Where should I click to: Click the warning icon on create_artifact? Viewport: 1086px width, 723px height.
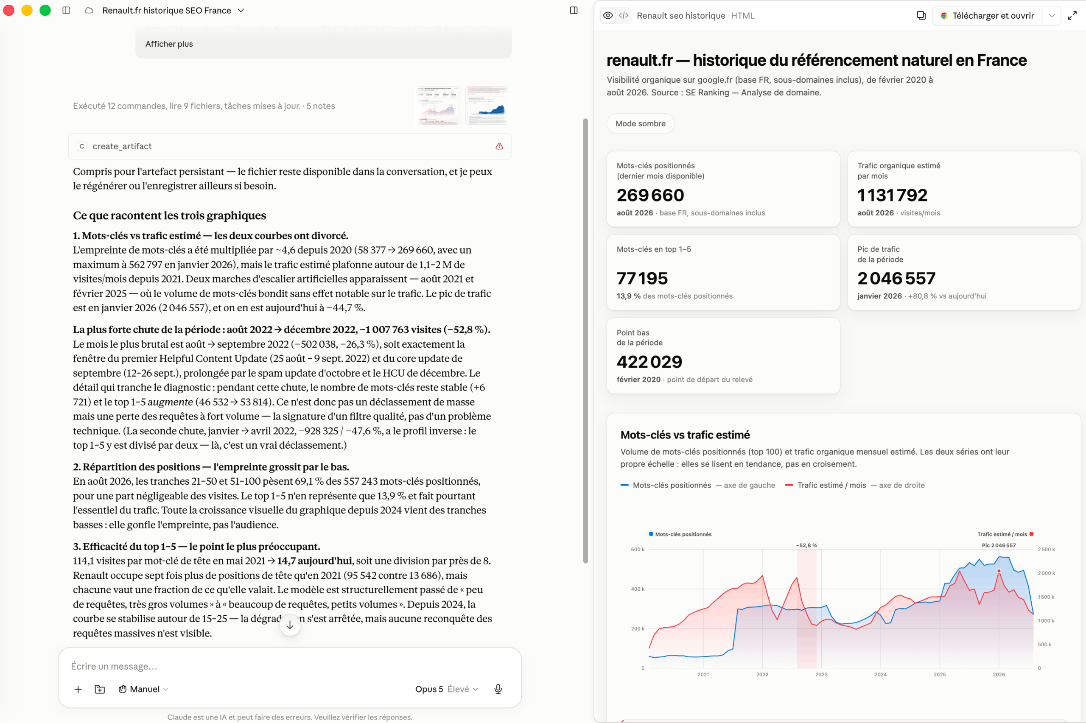click(499, 146)
